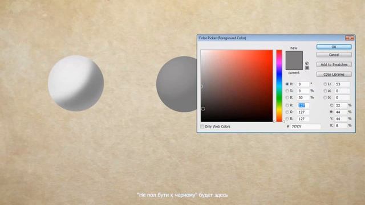Click the brightness field showing 50
The image size is (365, 205).
click(303, 97)
